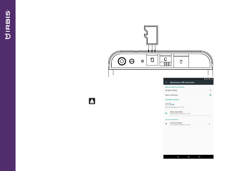Click the status bar clock

(x=212, y=79)
